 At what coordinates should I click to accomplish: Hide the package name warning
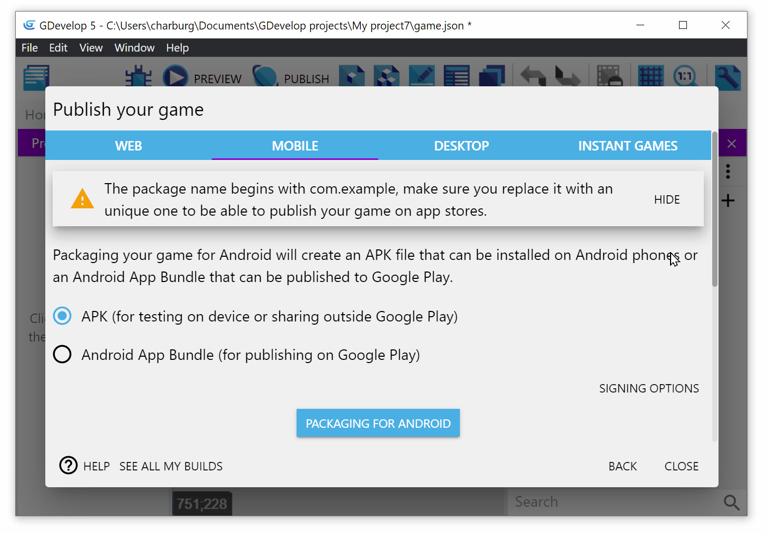tap(666, 199)
